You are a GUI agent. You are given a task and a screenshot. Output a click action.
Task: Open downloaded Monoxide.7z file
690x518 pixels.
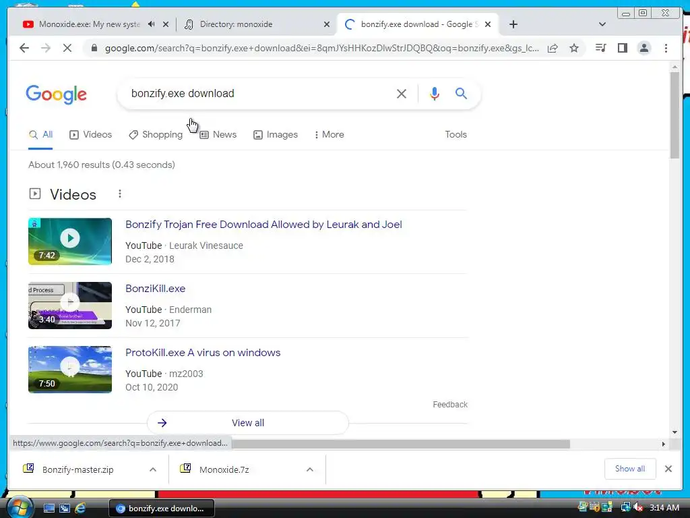pos(224,469)
